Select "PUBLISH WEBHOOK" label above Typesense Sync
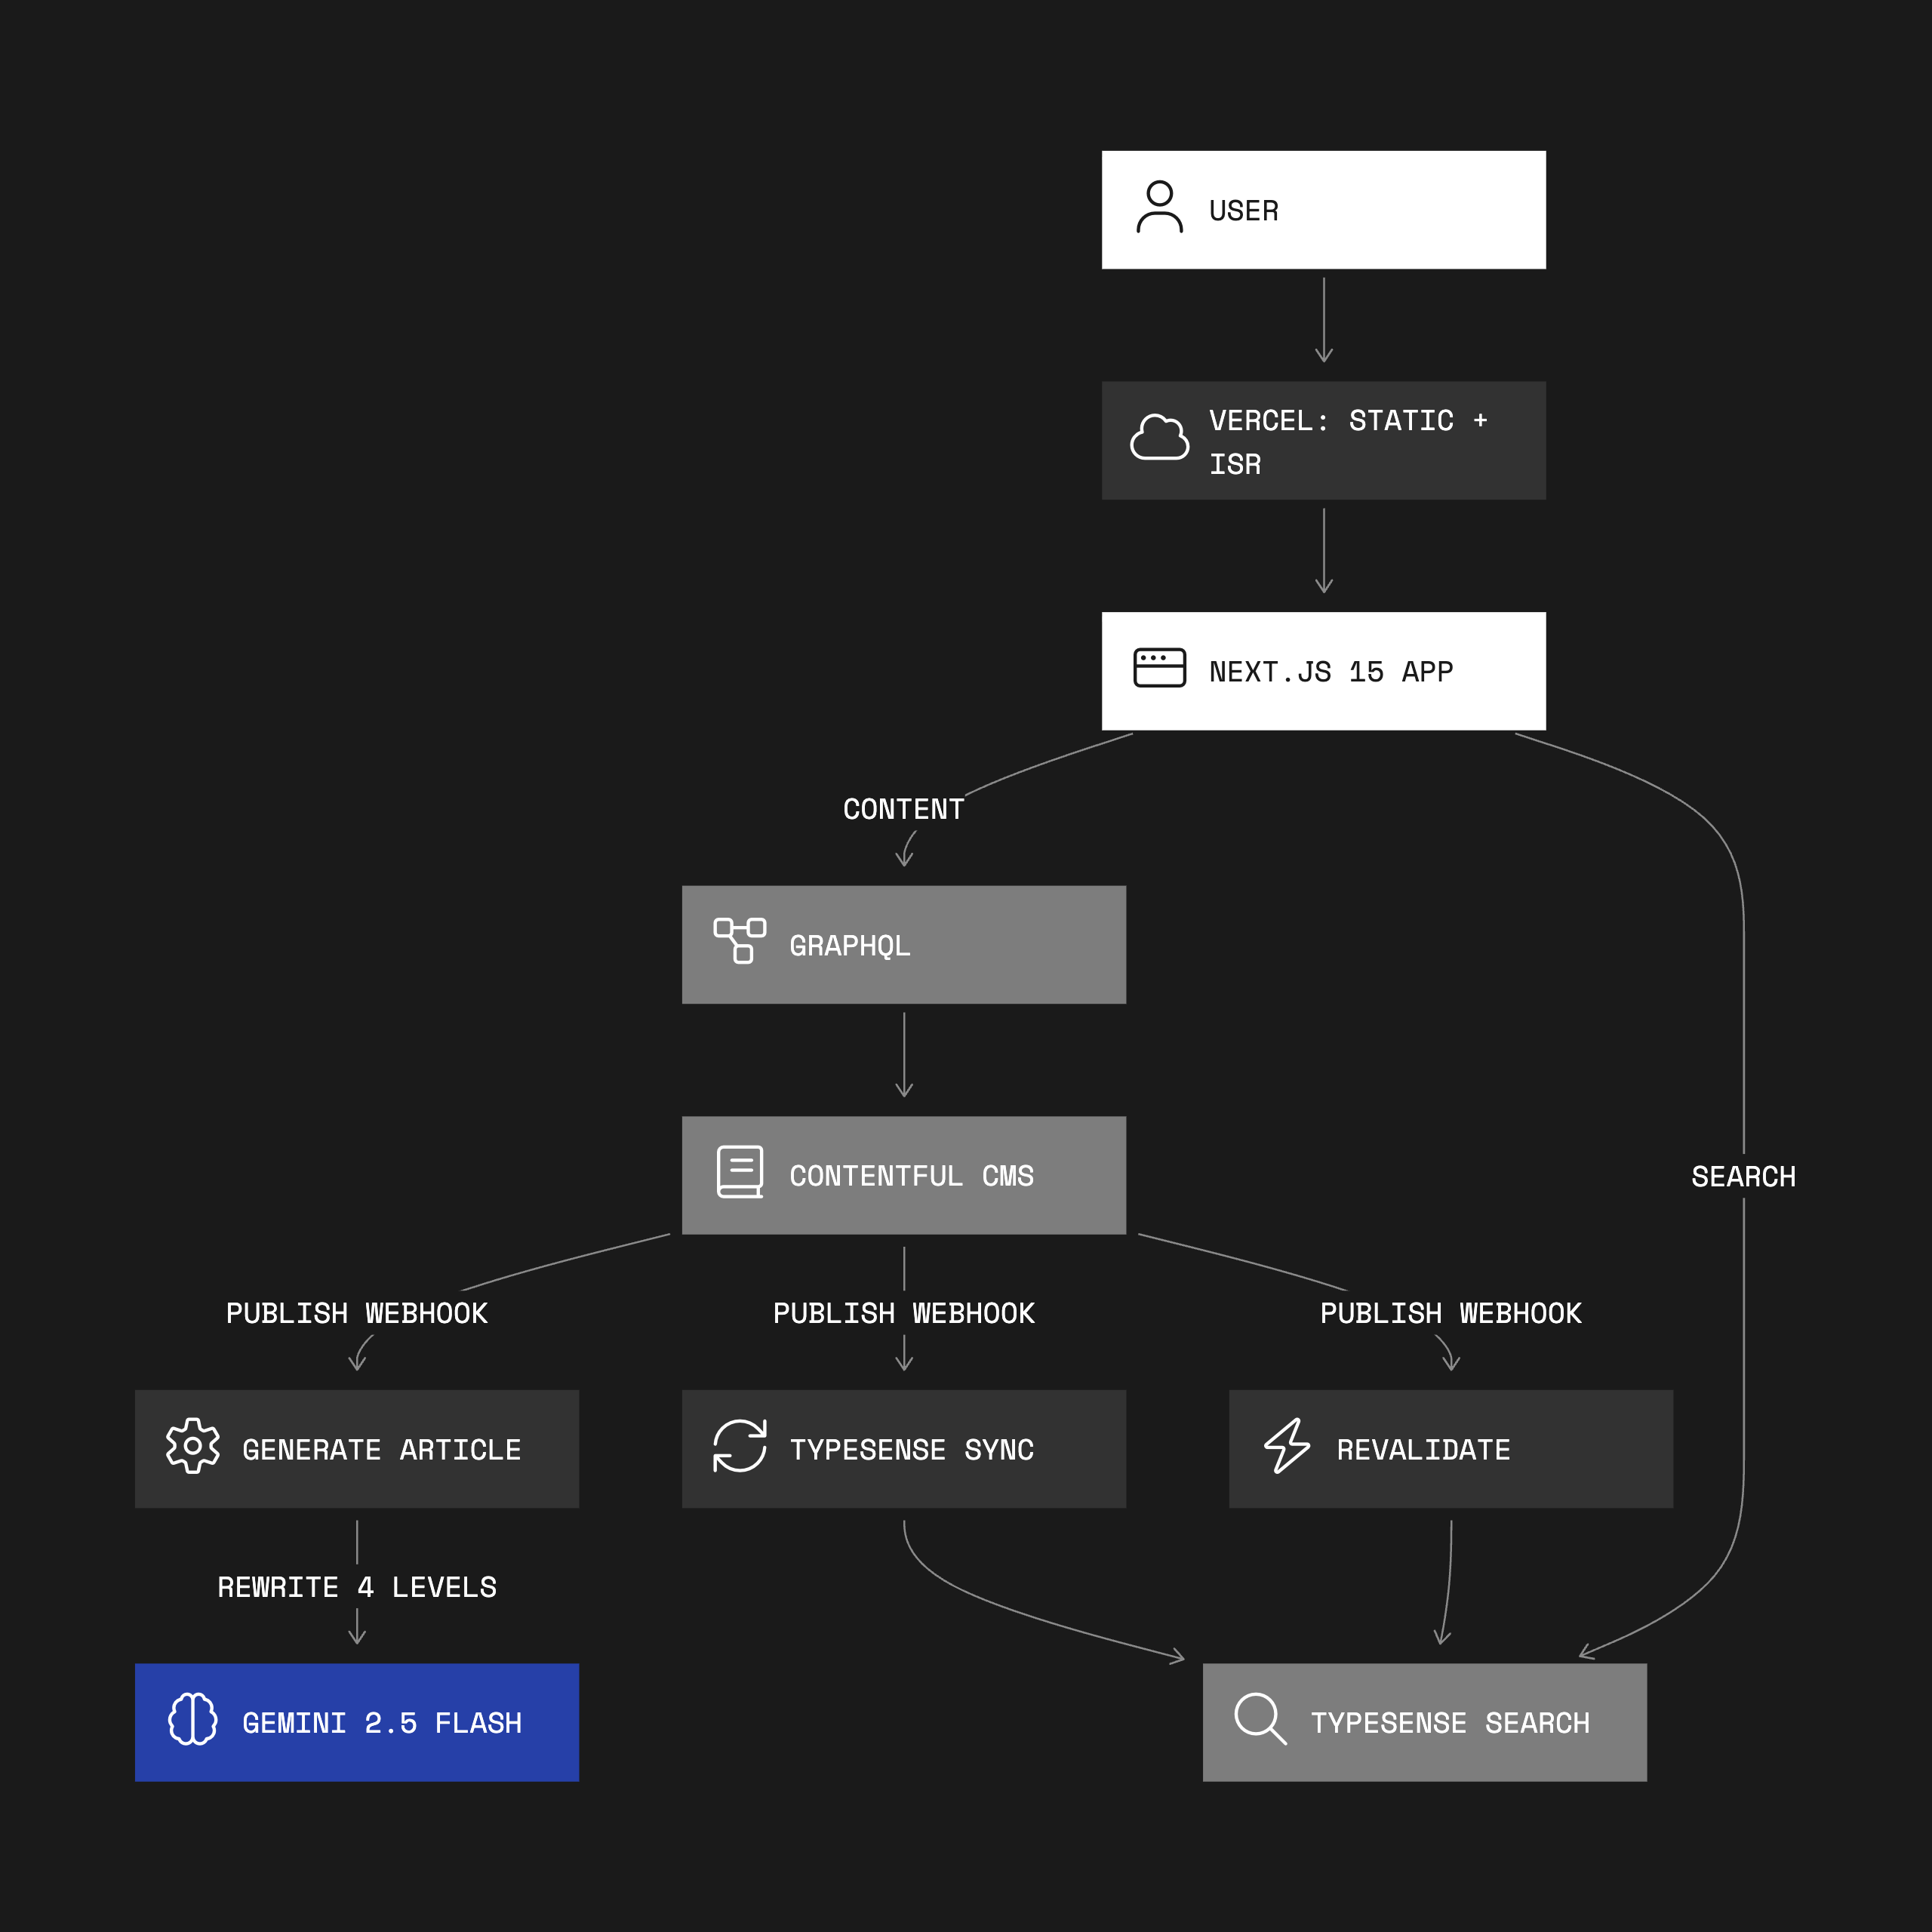Image resolution: width=1932 pixels, height=1932 pixels. point(904,1313)
